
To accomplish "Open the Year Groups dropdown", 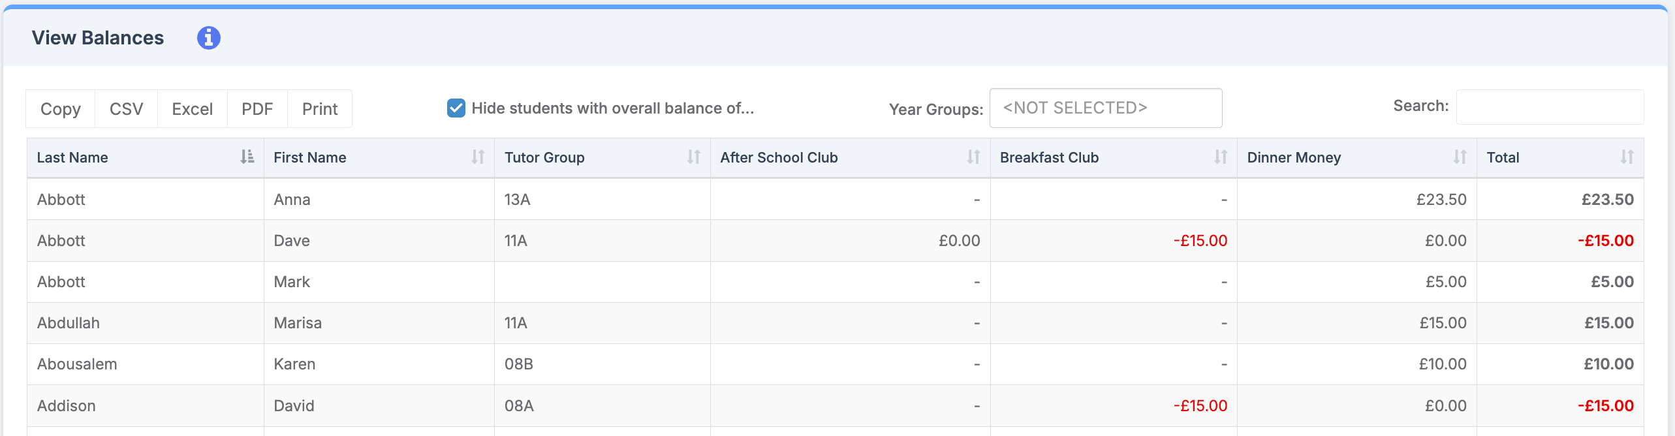I will [1105, 108].
